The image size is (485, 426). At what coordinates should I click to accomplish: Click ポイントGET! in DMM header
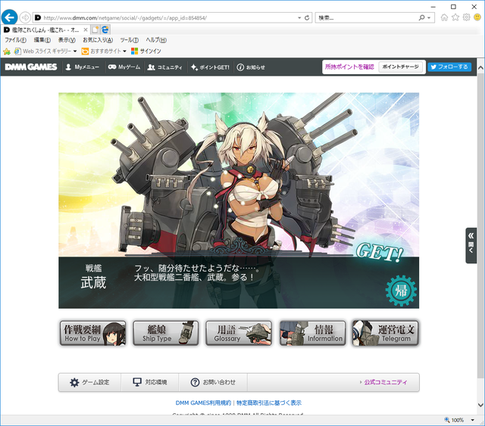click(x=210, y=67)
